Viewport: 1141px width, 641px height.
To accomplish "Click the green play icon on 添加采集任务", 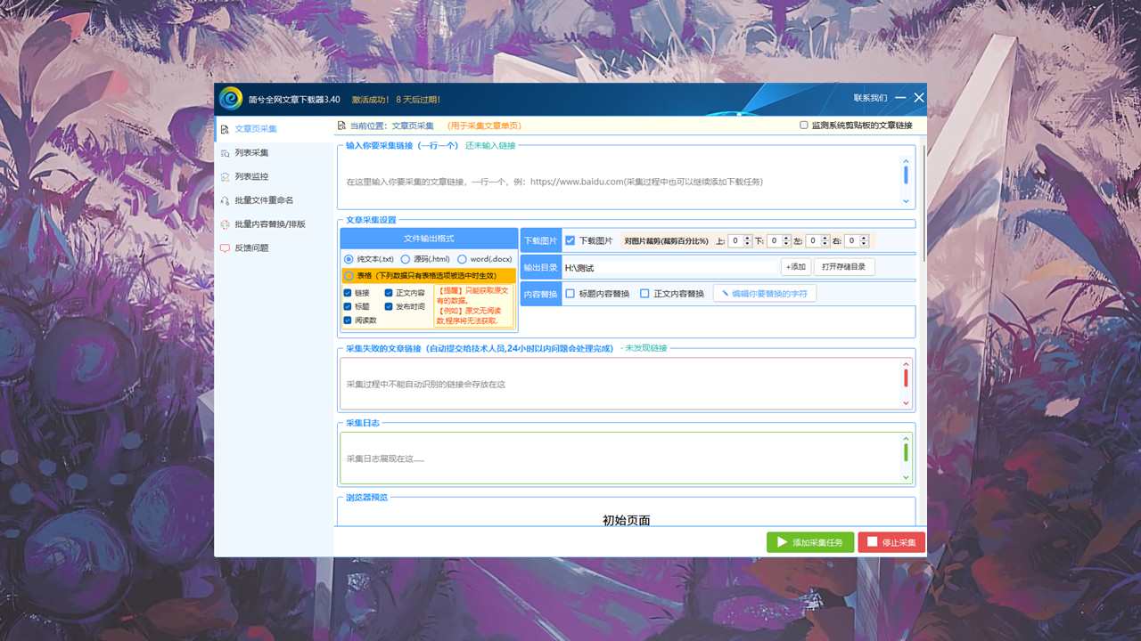I will 782,542.
